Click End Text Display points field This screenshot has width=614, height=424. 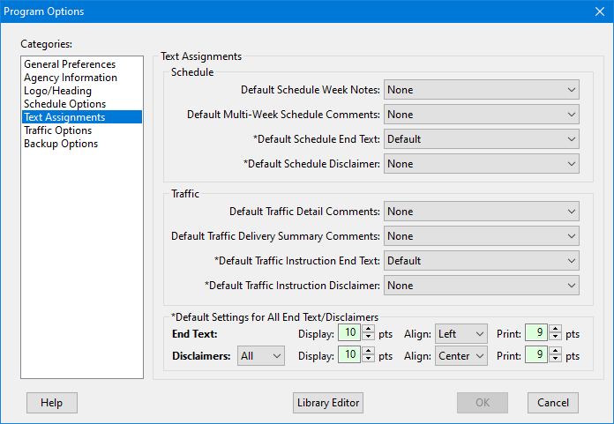coord(349,333)
